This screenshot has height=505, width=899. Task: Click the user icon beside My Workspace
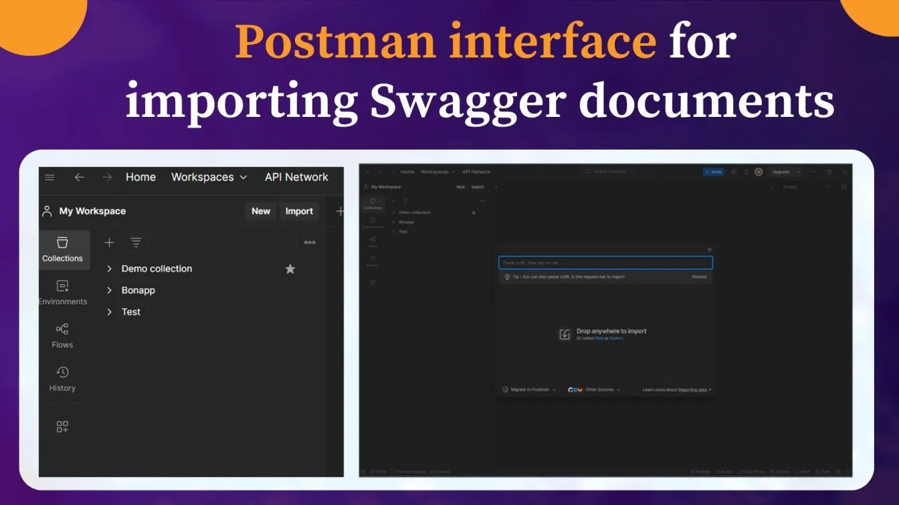tap(47, 211)
